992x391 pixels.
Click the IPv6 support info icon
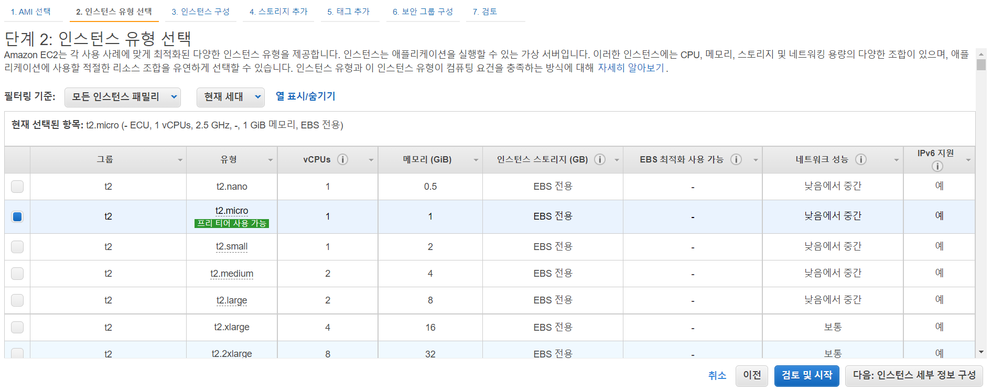(937, 166)
